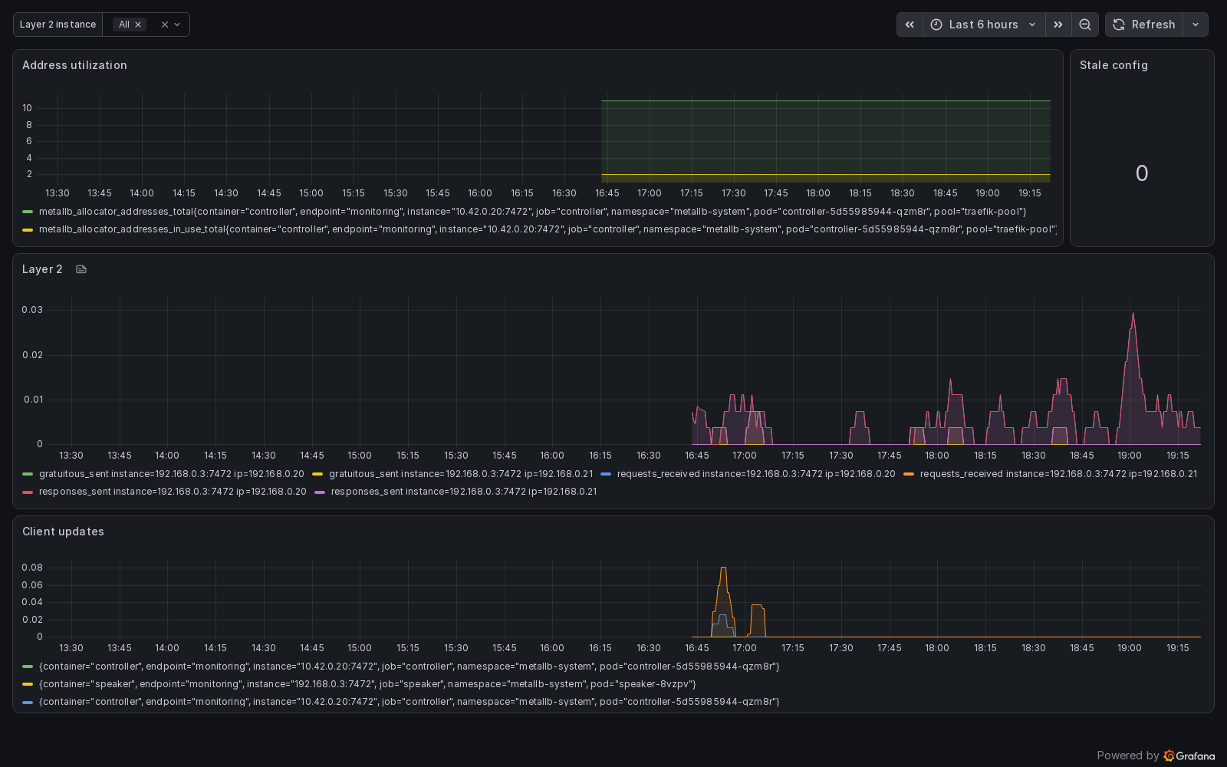Viewport: 1227px width, 767px height.
Task: Click blue swatch of last controller legend in Client updates
Action: coord(28,702)
